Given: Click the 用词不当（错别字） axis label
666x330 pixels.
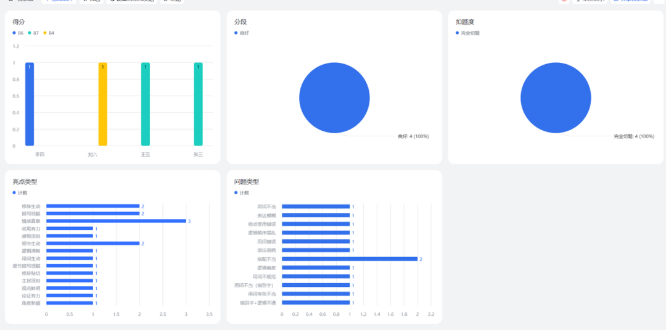Looking at the screenshot, I should (x=255, y=286).
